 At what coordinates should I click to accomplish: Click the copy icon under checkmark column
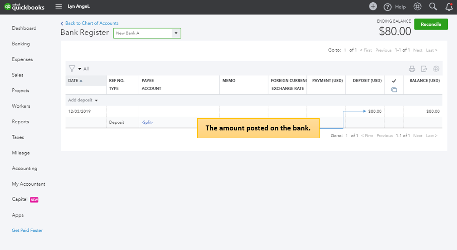(x=394, y=90)
